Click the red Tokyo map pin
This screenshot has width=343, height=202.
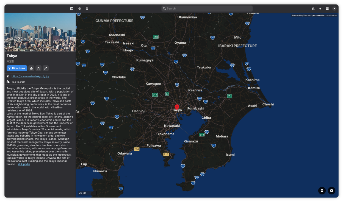tap(177, 107)
